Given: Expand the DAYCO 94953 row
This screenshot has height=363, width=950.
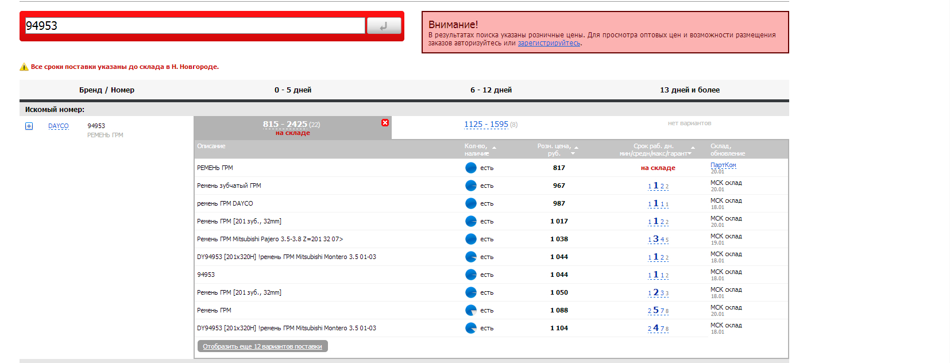Looking at the screenshot, I should 29,126.
